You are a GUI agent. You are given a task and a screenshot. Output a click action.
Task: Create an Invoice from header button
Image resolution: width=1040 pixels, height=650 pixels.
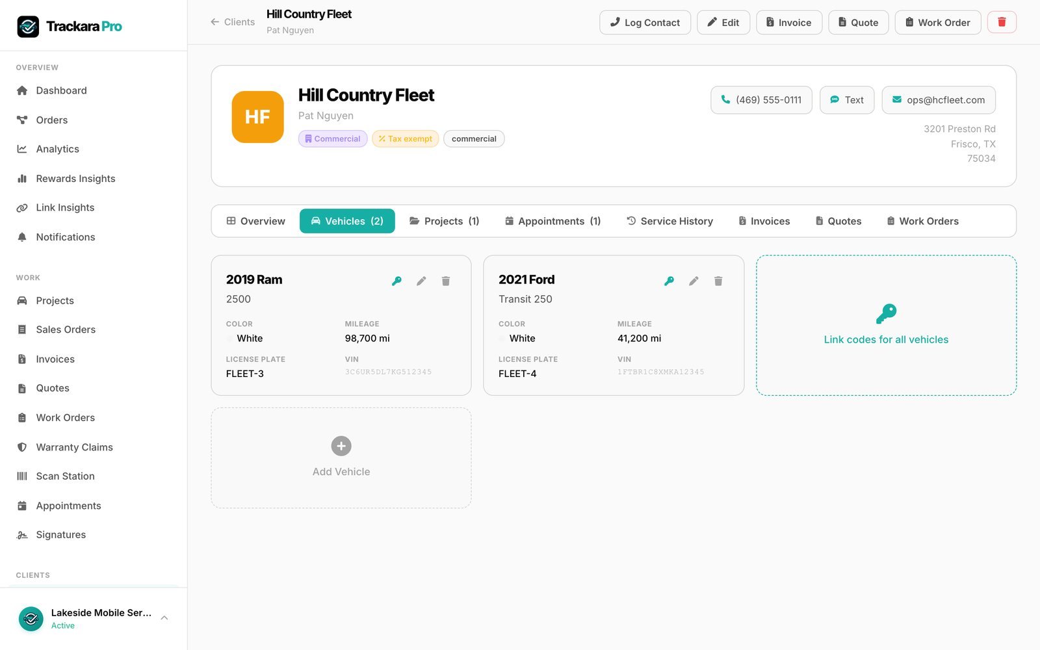coord(789,22)
